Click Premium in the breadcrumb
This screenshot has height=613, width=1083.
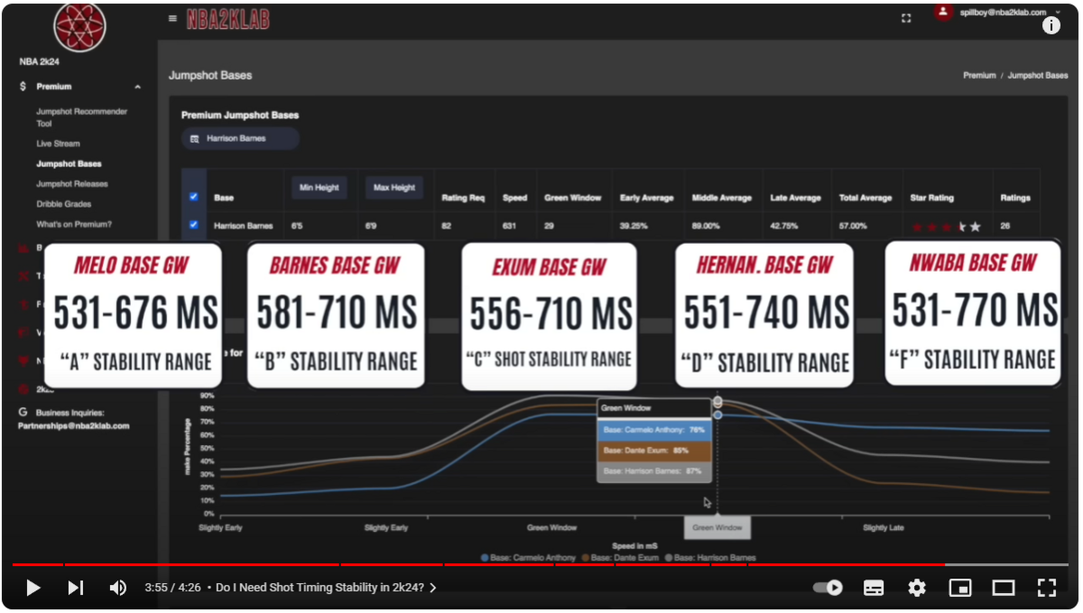(x=979, y=76)
